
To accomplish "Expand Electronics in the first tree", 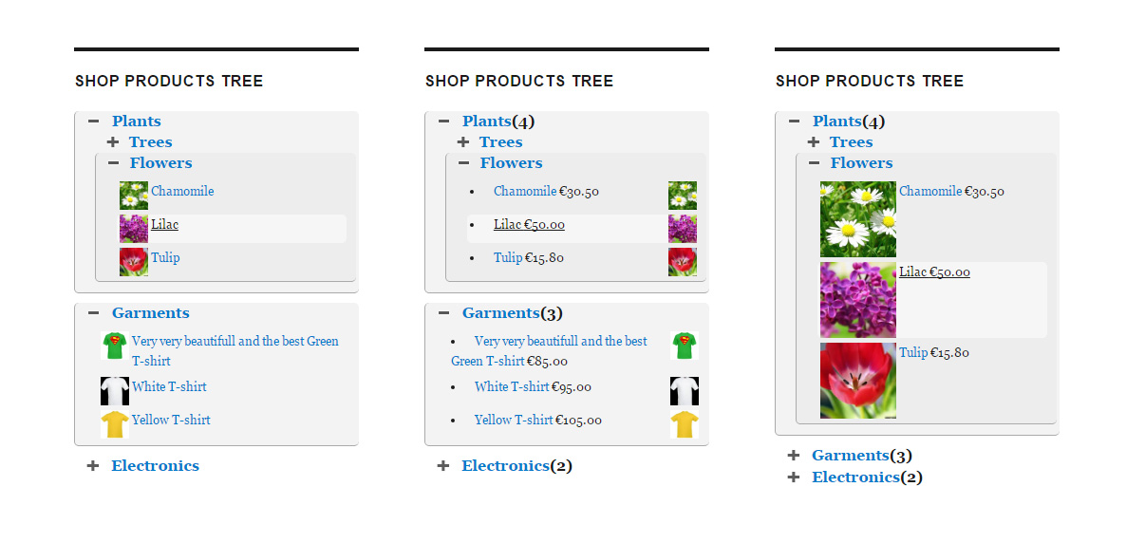I will click(x=93, y=466).
